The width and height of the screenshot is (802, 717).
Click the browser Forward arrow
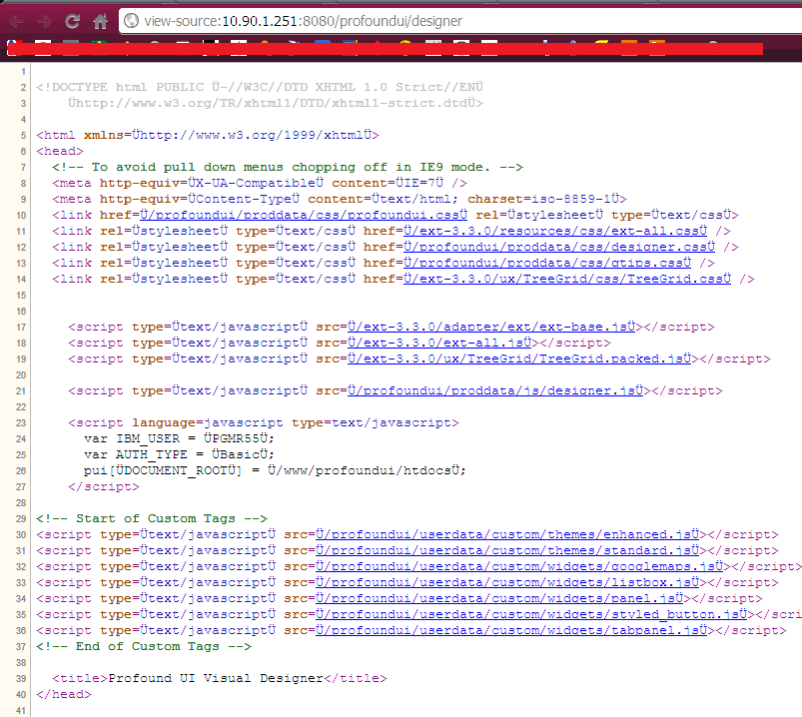pos(45,22)
